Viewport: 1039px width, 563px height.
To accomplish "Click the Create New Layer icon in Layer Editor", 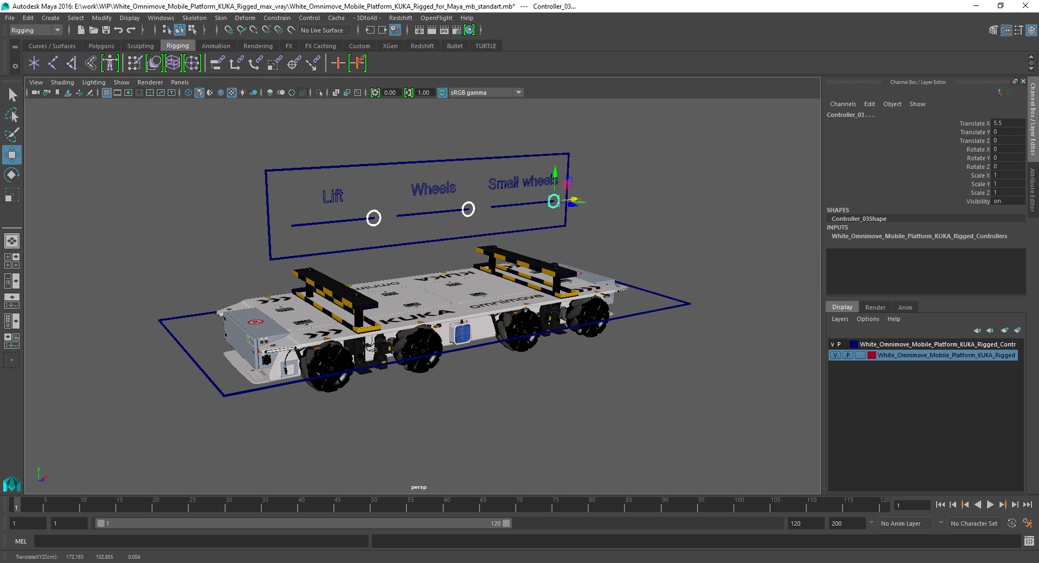I will click(1005, 330).
